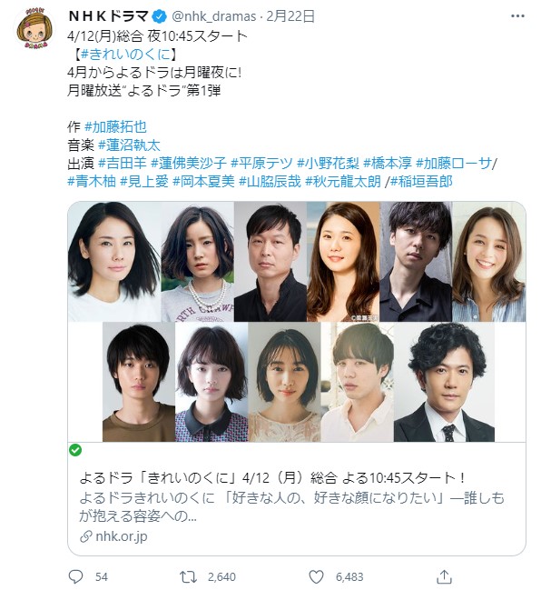Open the three-dot more options menu
Viewport: 541px width, 590px height.
click(517, 16)
